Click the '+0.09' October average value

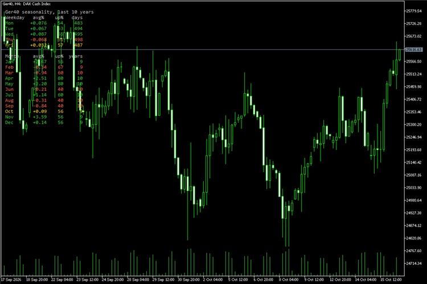tap(40, 111)
